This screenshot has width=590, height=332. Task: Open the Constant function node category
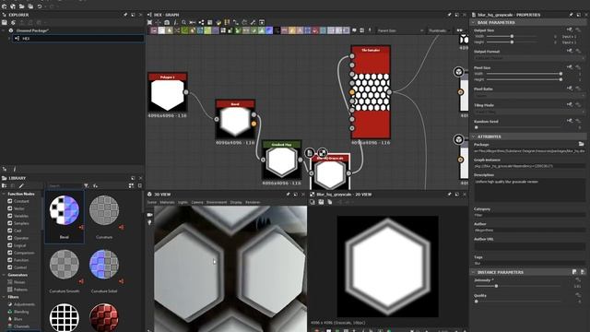tap(21, 201)
